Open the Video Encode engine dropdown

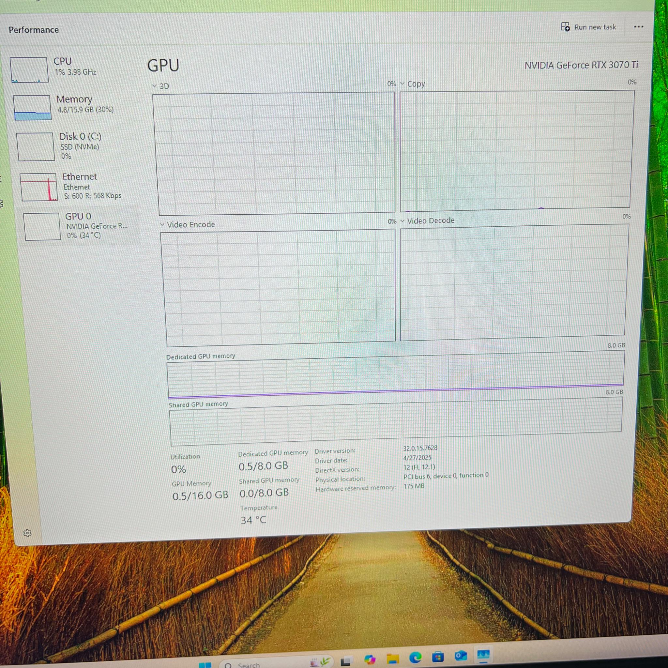[162, 225]
